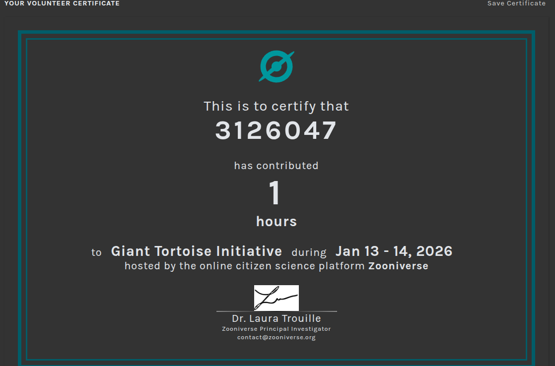The height and width of the screenshot is (366, 555).
Task: Click the date range Jan 13 - 14, 2026
Action: 394,251
